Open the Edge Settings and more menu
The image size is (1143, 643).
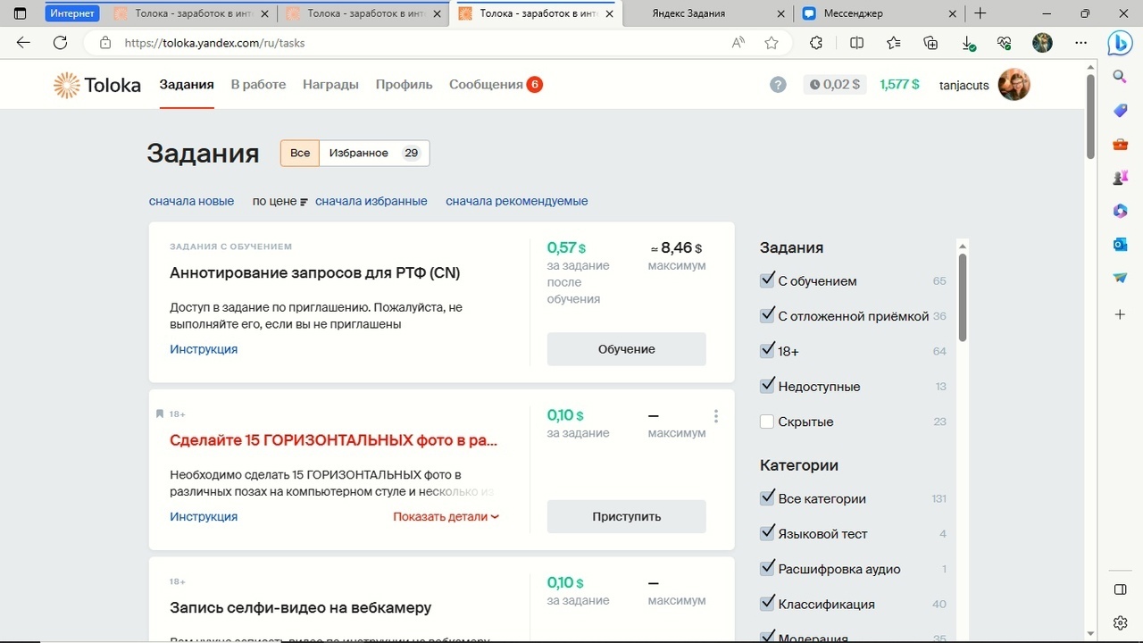coord(1080,42)
